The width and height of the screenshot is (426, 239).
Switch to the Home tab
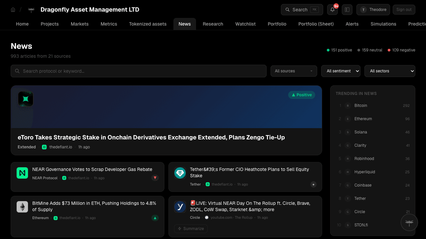22,24
